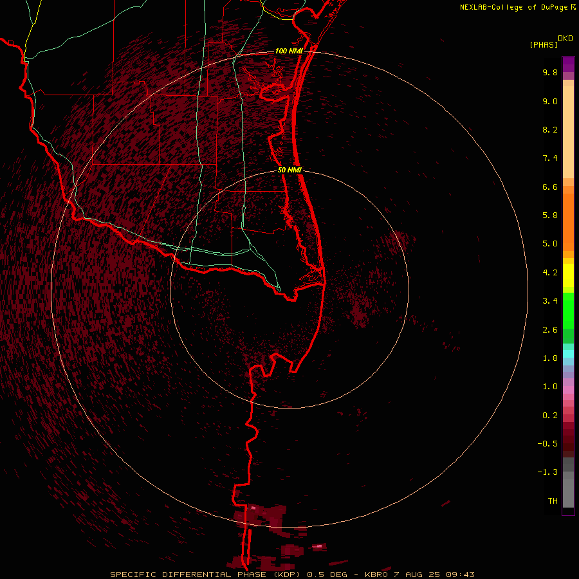Click the 50 NMI range ring label
The height and width of the screenshot is (579, 579).
click(290, 170)
